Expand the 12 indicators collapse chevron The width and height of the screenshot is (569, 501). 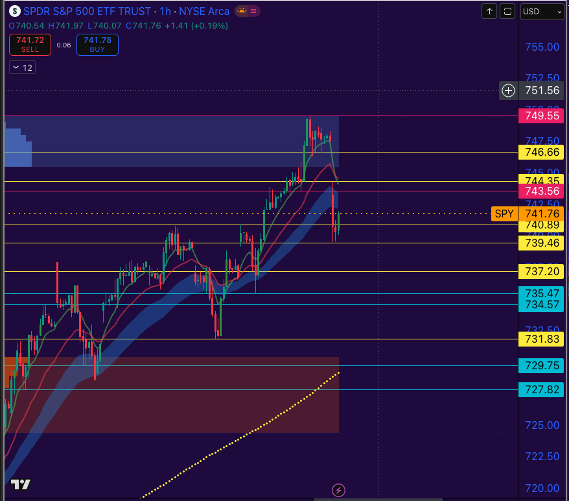tap(22, 67)
